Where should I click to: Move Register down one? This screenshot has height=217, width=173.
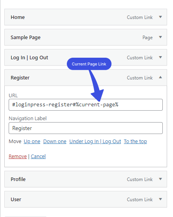pos(55,142)
